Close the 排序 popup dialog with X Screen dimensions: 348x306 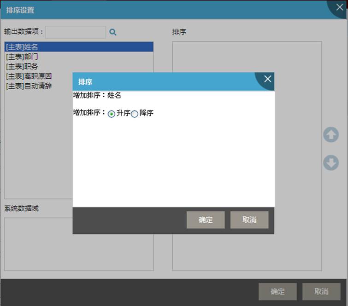[x=267, y=79]
